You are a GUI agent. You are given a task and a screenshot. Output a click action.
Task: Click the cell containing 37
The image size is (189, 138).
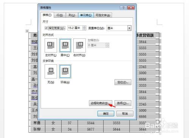[x=70, y=123]
